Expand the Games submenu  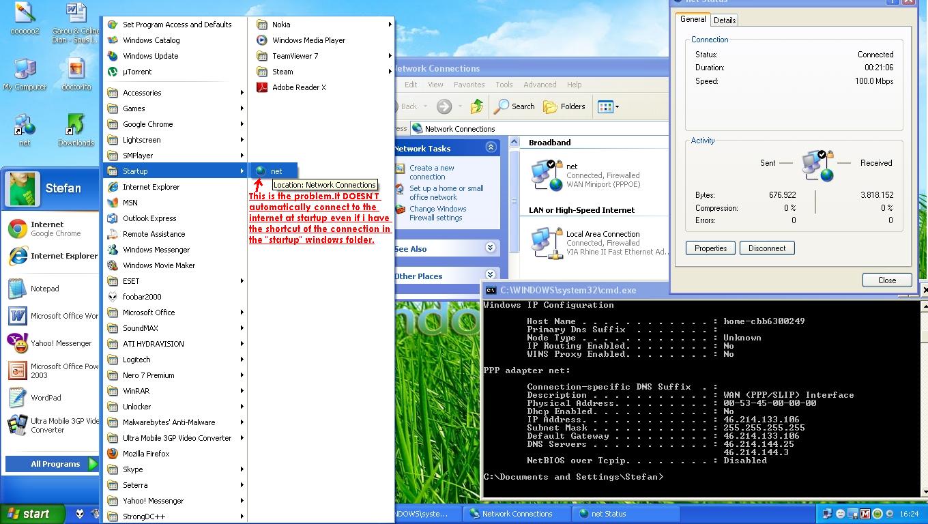coord(175,108)
